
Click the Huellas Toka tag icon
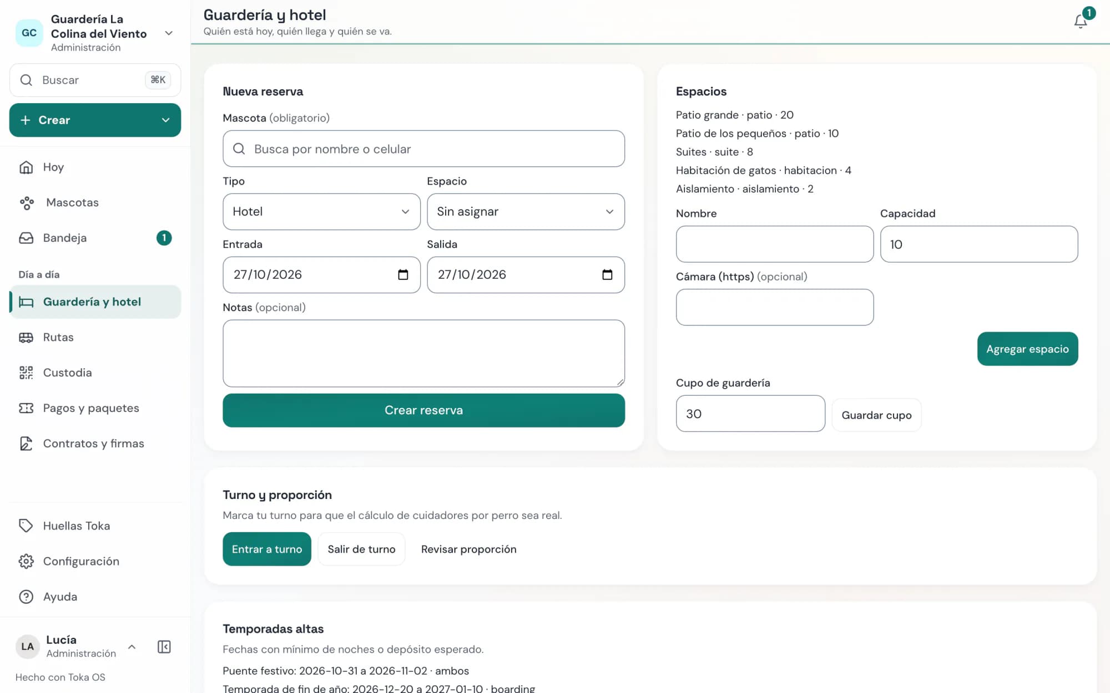point(26,526)
